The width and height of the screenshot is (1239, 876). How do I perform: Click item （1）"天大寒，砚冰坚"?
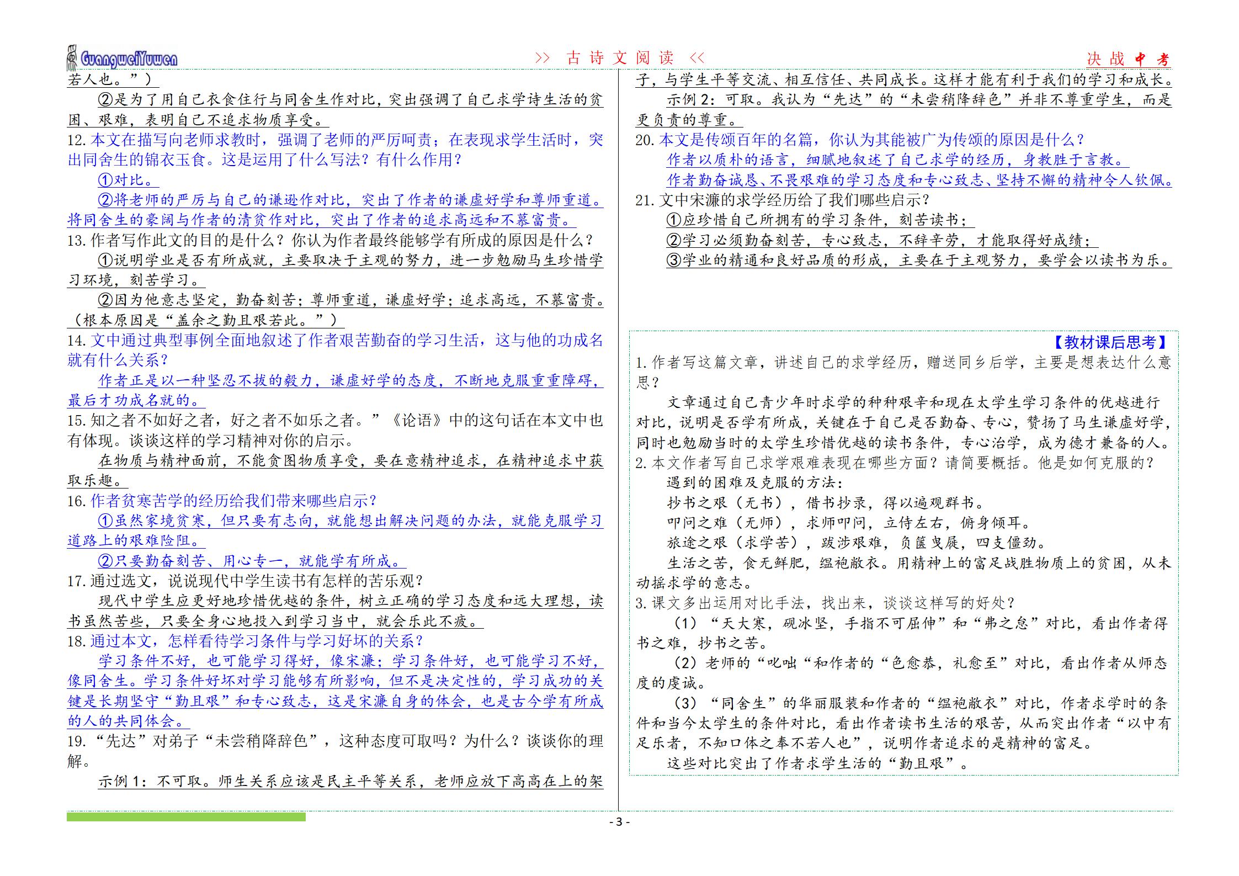tap(903, 633)
